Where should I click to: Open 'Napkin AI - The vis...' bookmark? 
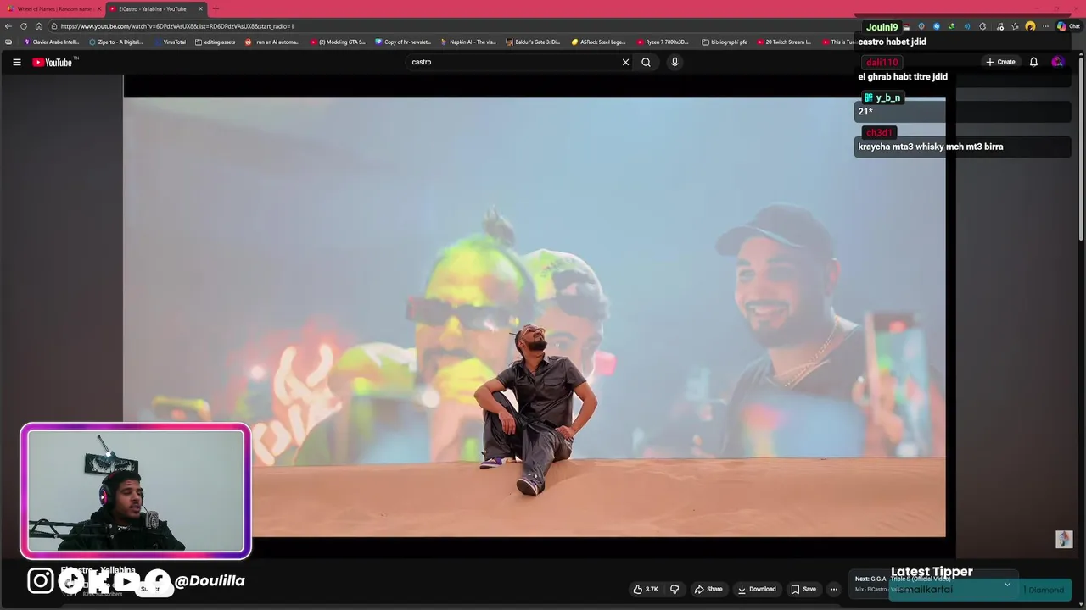click(x=468, y=42)
